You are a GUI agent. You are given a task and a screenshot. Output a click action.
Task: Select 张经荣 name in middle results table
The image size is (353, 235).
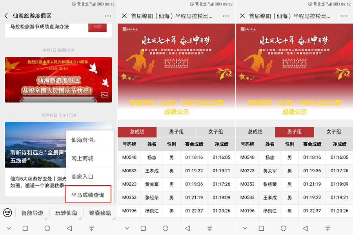click(152, 198)
